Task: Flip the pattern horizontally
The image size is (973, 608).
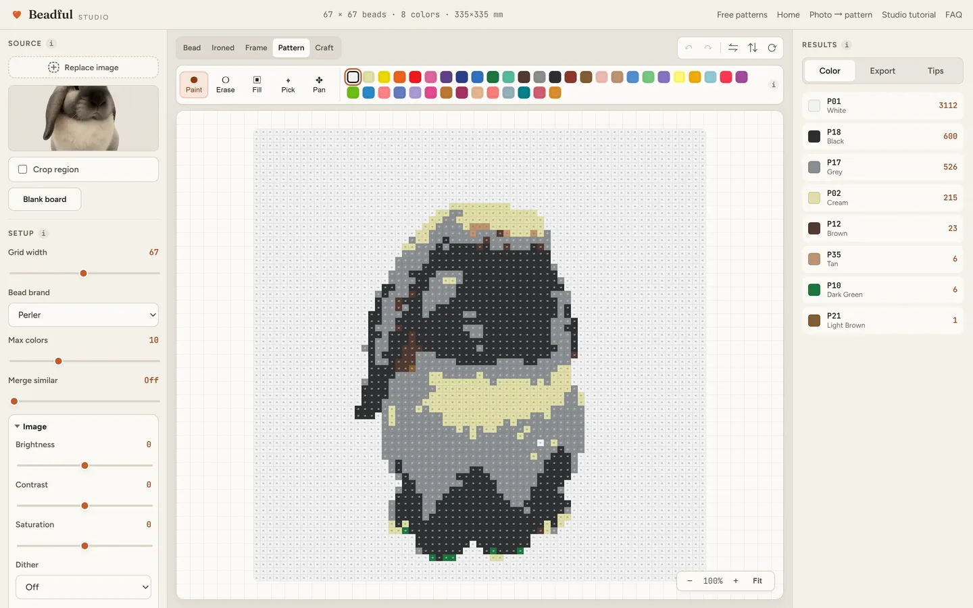Action: [733, 48]
